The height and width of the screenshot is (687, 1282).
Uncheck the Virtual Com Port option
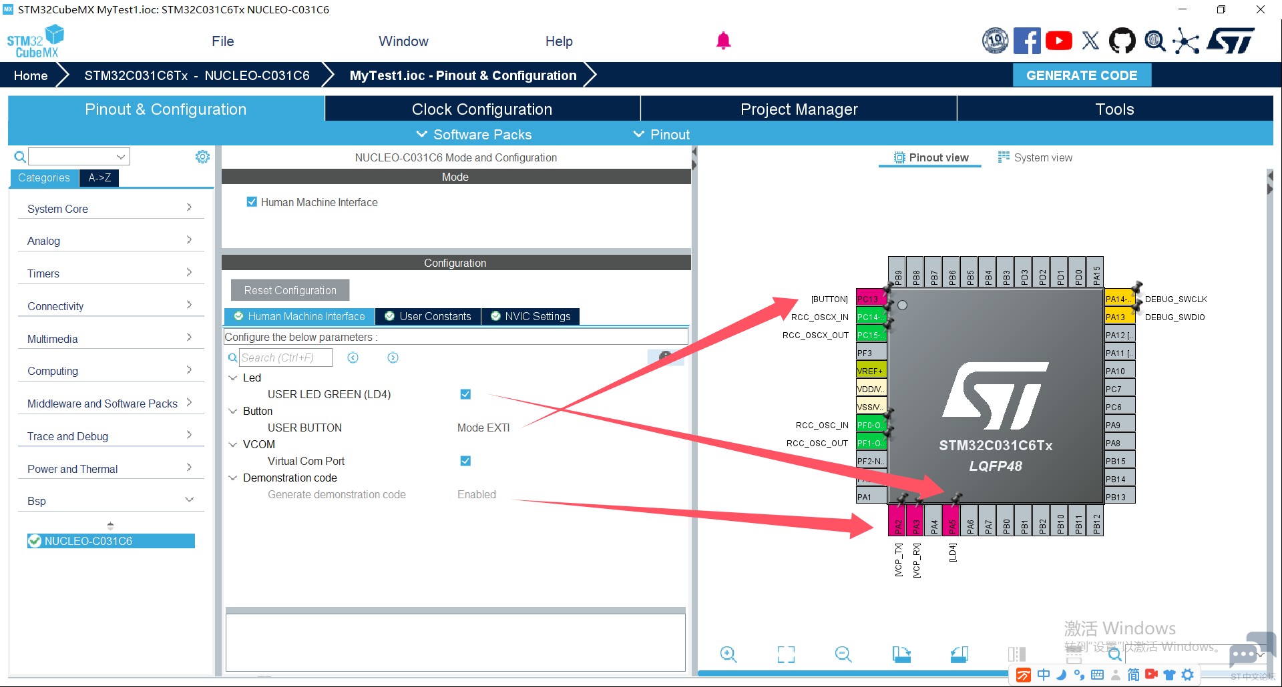pos(465,461)
